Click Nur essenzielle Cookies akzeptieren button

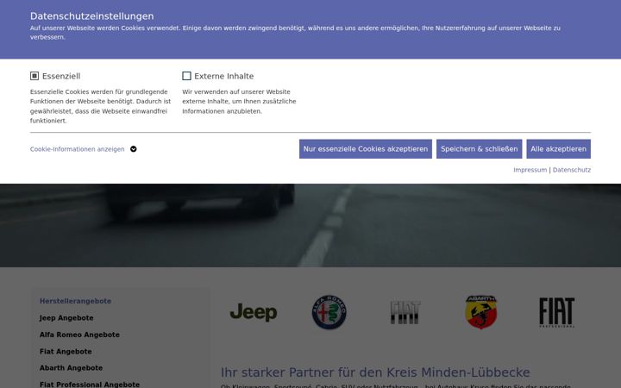366,149
